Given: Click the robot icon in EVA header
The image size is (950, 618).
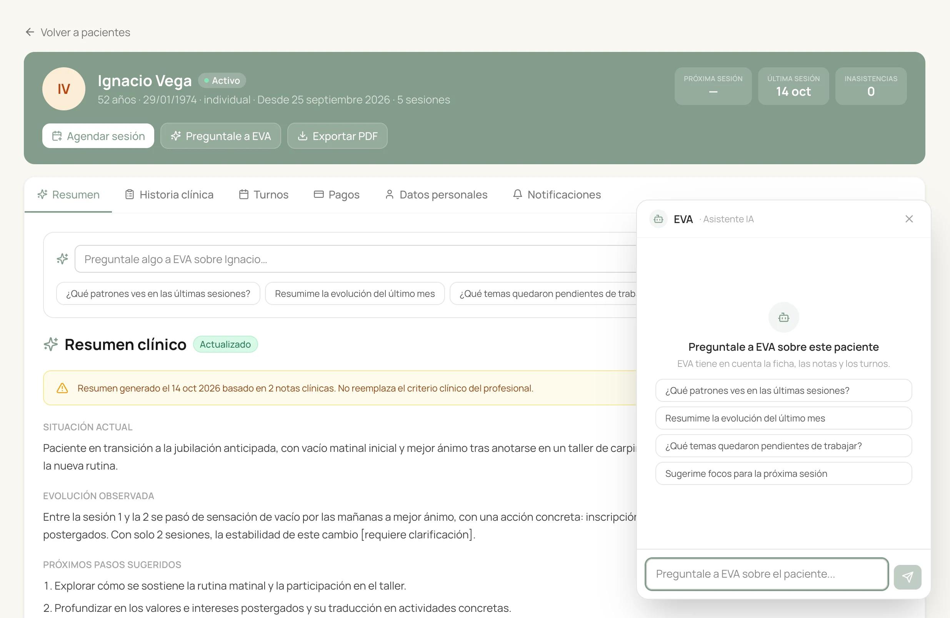Looking at the screenshot, I should [x=658, y=219].
